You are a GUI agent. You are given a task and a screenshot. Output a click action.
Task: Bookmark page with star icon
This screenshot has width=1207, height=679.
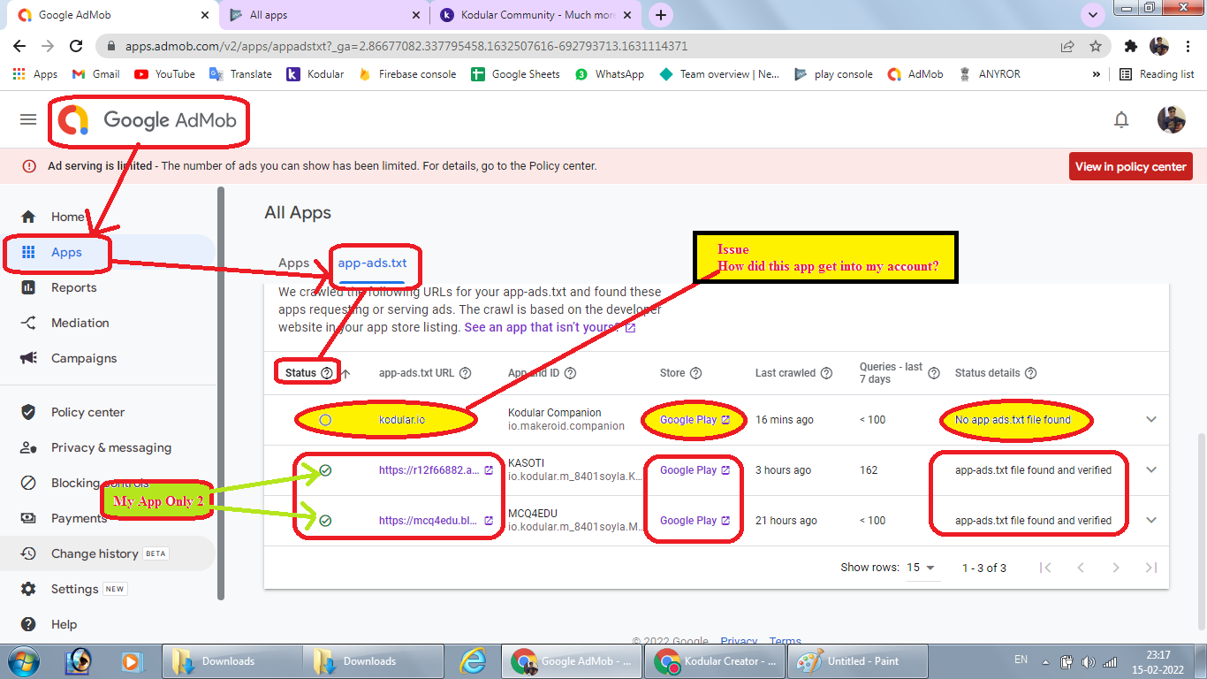[x=1096, y=46]
